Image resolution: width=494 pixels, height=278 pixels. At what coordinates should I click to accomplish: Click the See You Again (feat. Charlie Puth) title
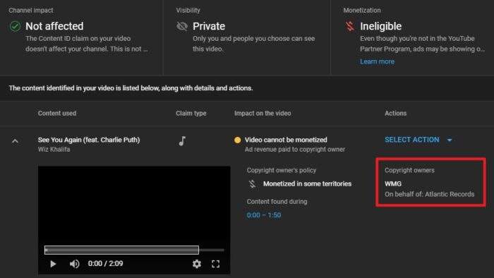click(x=89, y=140)
